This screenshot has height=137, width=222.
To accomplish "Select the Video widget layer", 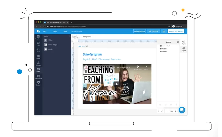I will point(165,46).
